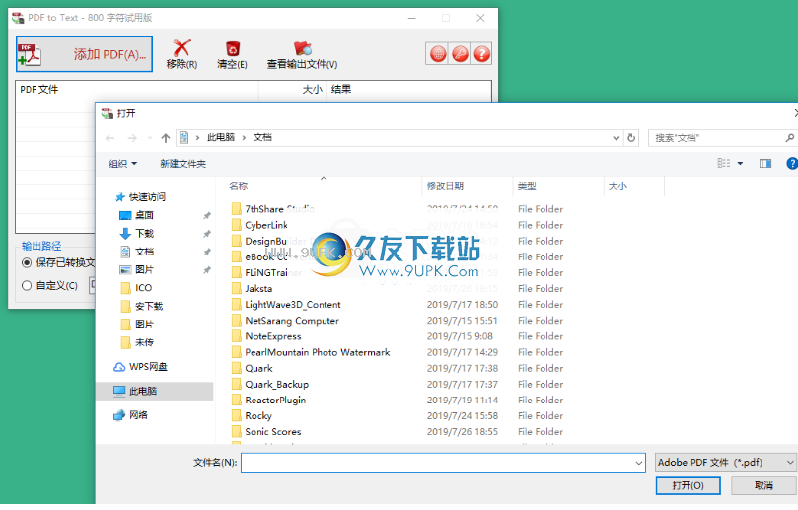This screenshot has height=510, width=798.
Task: Select the CyberLink folder
Action: [x=266, y=225]
